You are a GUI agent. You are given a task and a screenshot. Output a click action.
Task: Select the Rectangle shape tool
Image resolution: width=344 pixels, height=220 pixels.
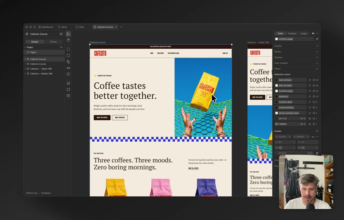pos(68,56)
